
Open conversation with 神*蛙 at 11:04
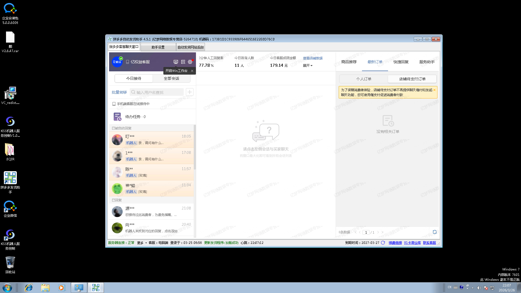151,188
